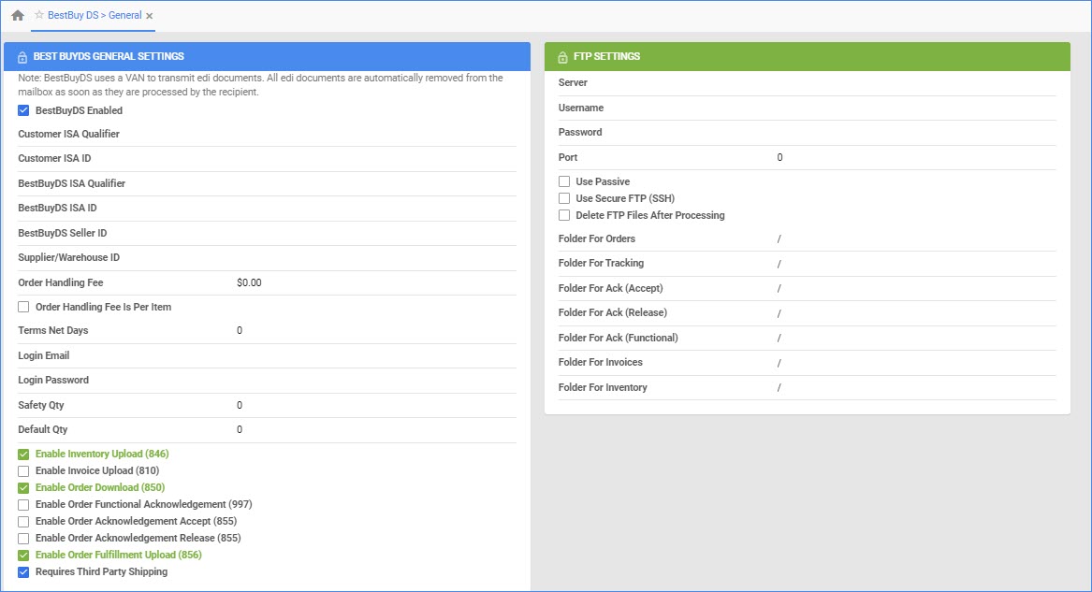Image resolution: width=1092 pixels, height=592 pixels.
Task: Enable Order Handling Fee Is Per Item
Action: tap(23, 307)
